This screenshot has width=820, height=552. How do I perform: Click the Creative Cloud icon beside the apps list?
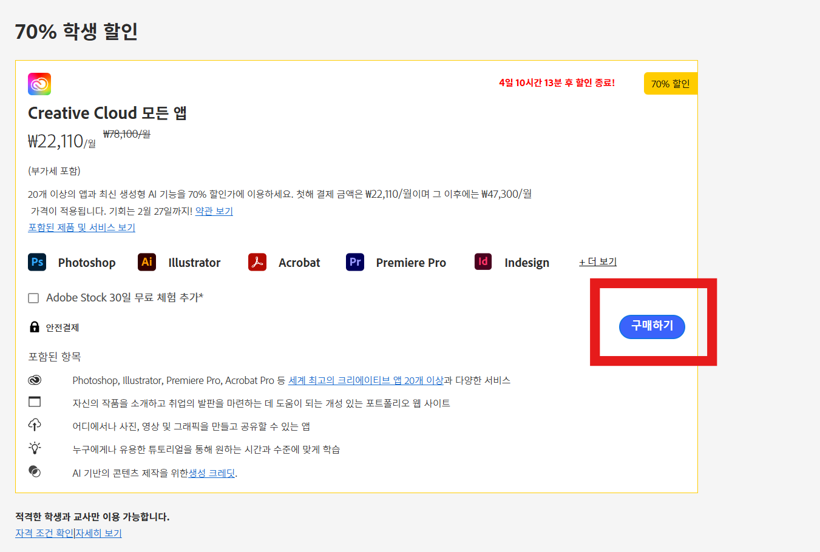point(35,380)
